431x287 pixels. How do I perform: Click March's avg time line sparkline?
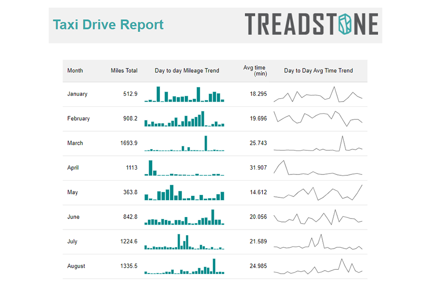pos(318,143)
